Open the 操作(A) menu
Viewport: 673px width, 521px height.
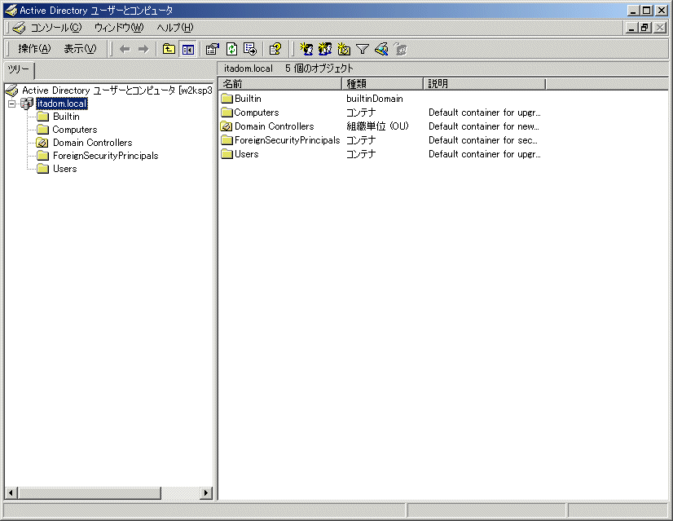click(x=34, y=49)
